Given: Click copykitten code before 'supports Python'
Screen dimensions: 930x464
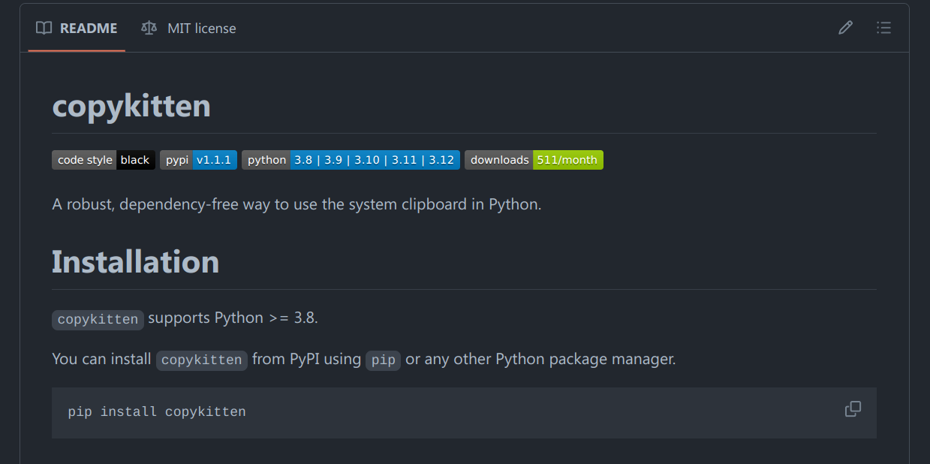Looking at the screenshot, I should click(x=98, y=319).
